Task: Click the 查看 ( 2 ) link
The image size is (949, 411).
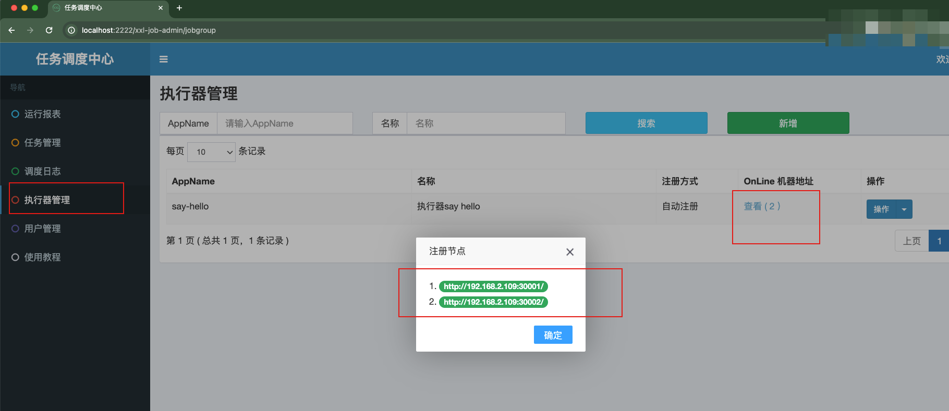Action: [x=762, y=206]
